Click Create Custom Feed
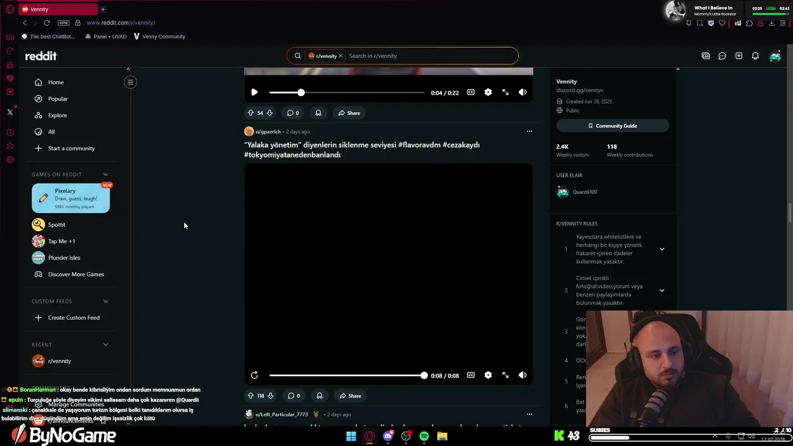The image size is (793, 446). (71, 318)
